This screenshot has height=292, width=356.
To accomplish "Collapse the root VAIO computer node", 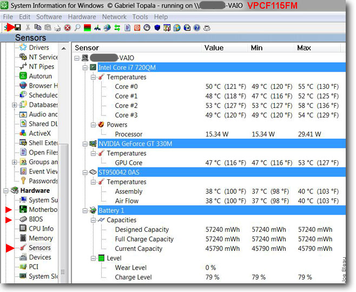I will click(77, 58).
